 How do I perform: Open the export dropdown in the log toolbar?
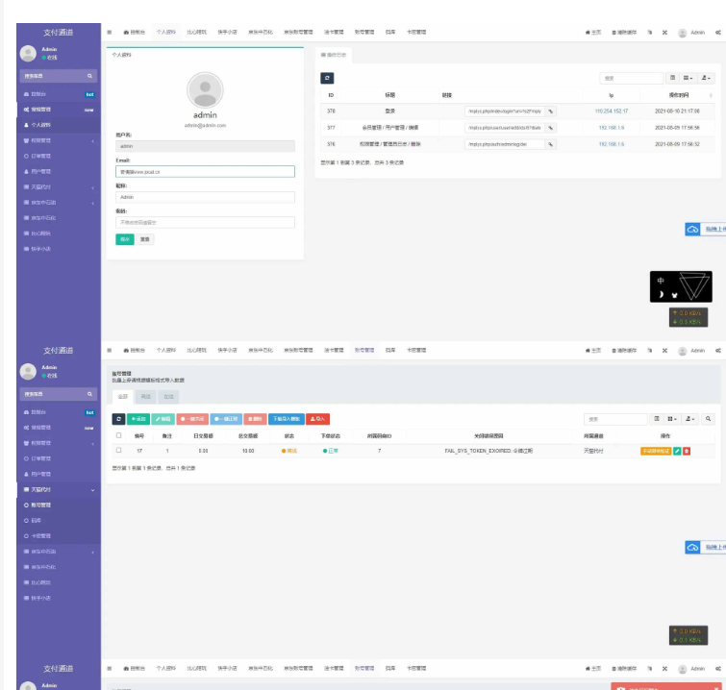click(x=708, y=78)
